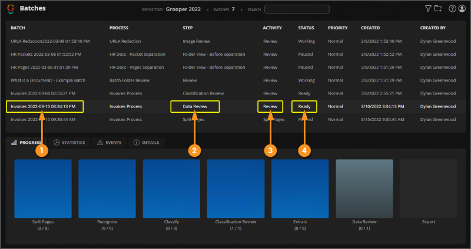This screenshot has height=249, width=471.
Task: Open the user account profile icon
Action: 461,9
